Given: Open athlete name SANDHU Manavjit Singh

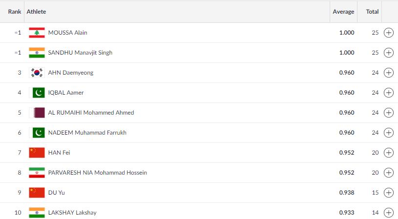Looking at the screenshot, I should (x=80, y=53).
